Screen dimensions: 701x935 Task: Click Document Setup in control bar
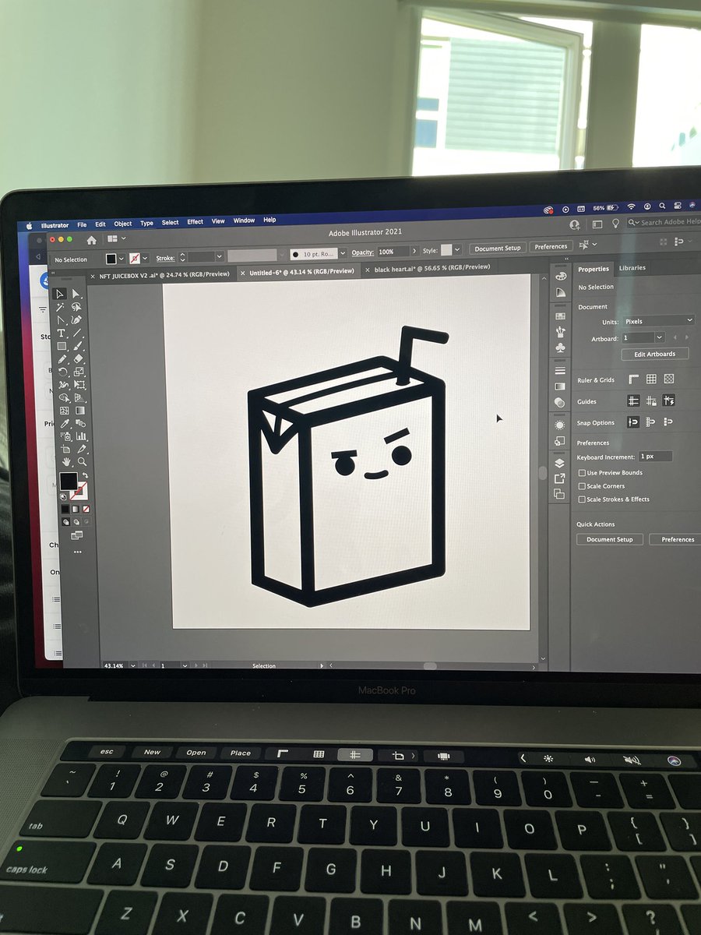498,248
